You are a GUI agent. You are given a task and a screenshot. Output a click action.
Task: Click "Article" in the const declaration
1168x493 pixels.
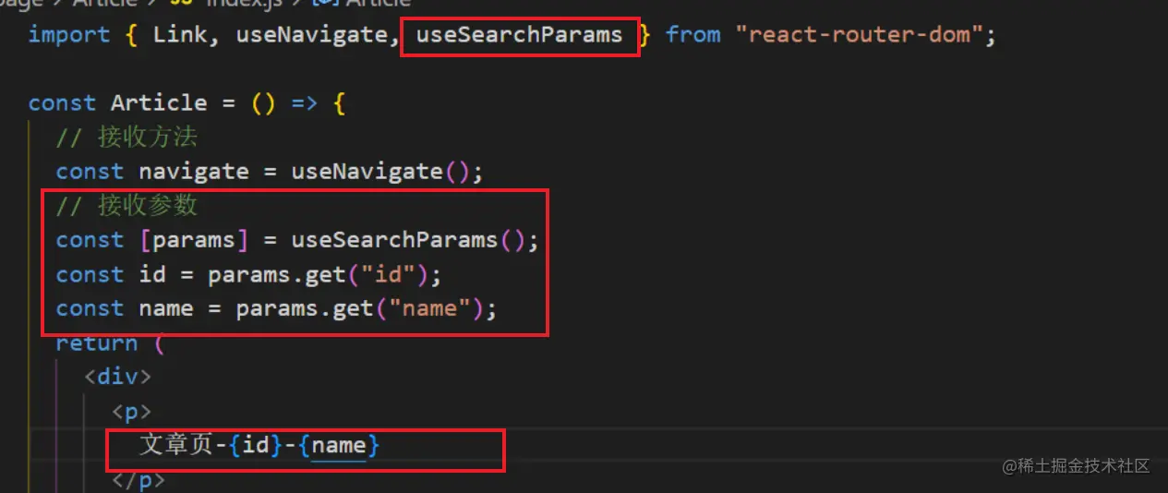[x=159, y=103]
